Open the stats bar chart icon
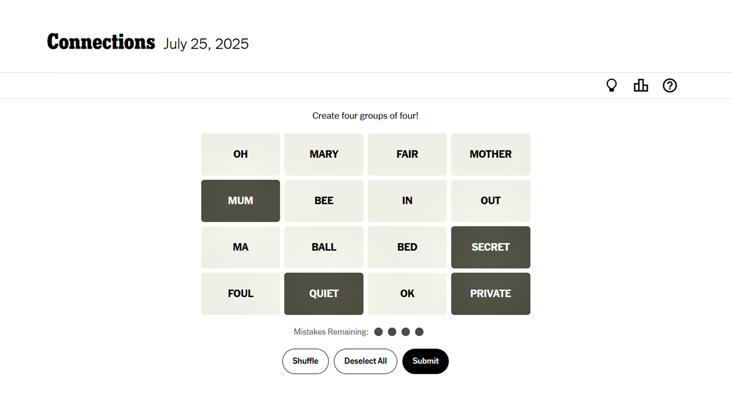732x412 pixels. click(640, 86)
